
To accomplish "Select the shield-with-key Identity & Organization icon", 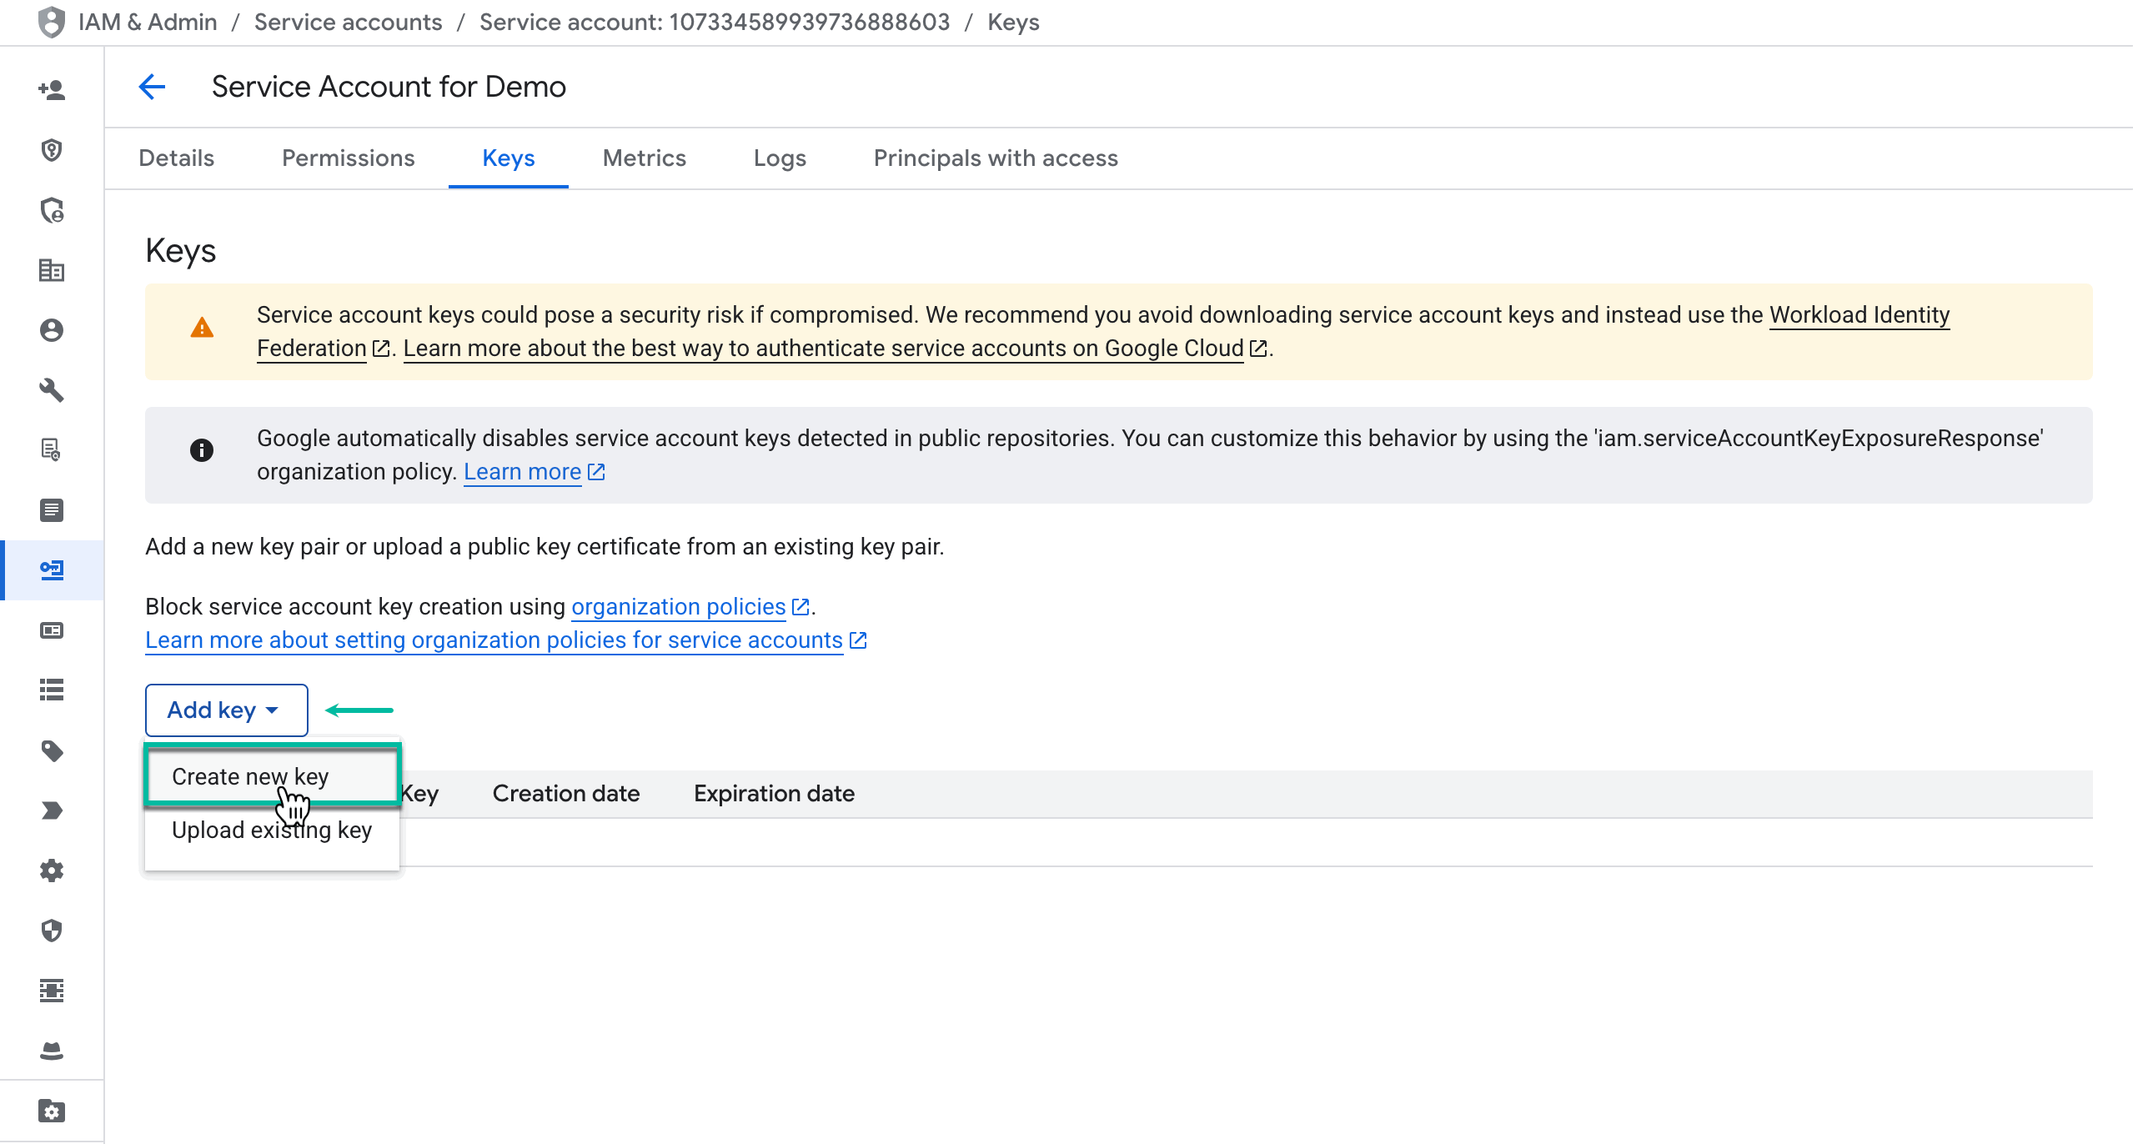I will pos(52,152).
